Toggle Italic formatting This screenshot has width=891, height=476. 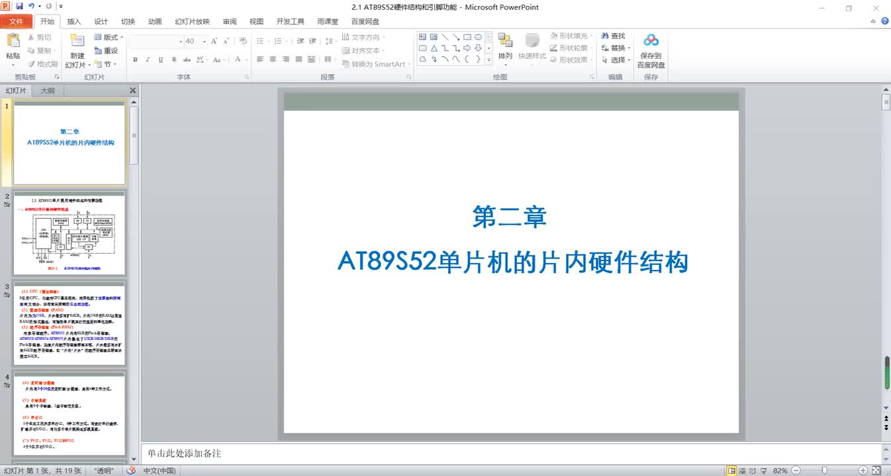click(x=148, y=59)
